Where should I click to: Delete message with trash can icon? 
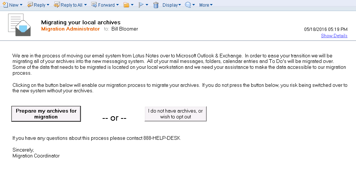pos(156,5)
